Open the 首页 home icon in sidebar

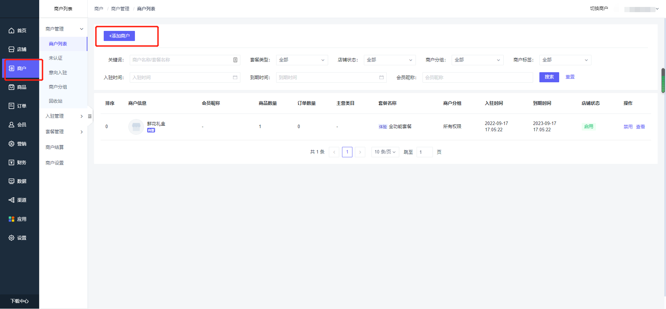point(11,31)
